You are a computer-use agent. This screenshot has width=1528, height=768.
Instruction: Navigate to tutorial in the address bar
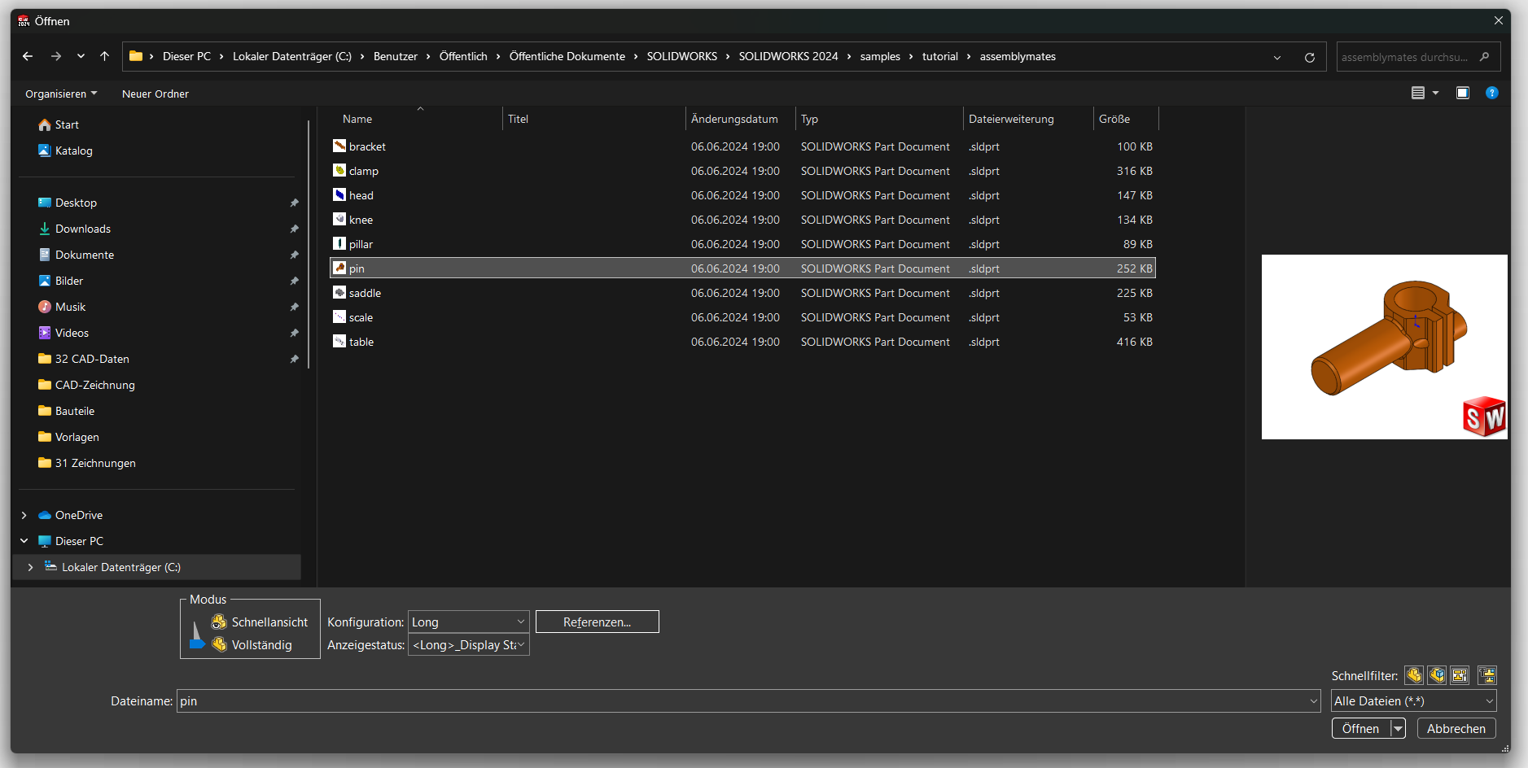tap(939, 56)
